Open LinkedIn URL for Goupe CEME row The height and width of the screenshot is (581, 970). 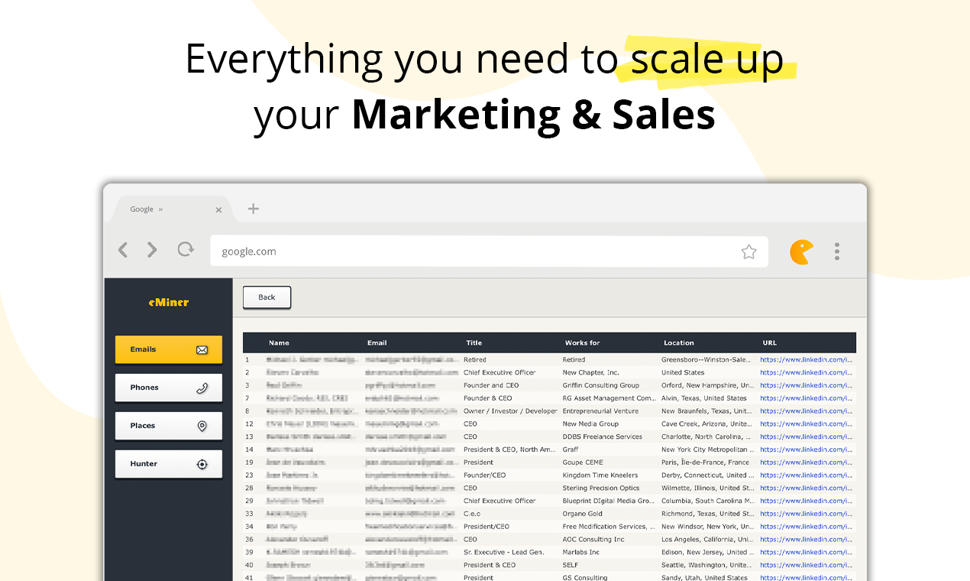806,463
